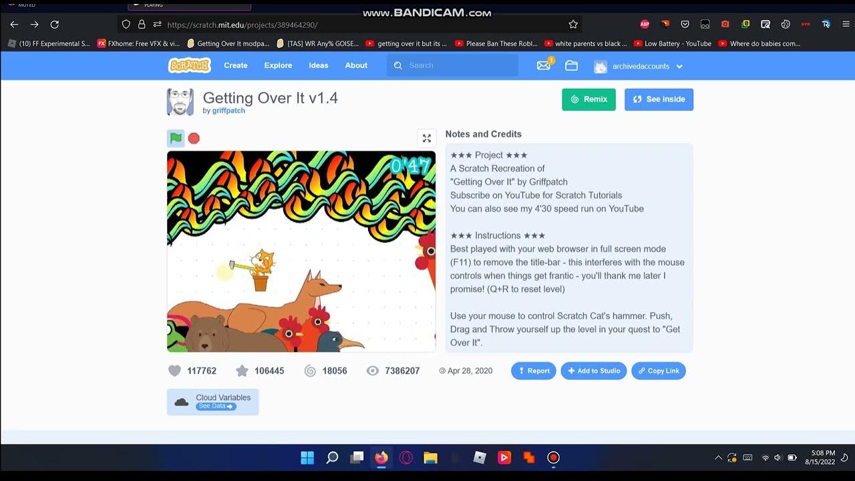The height and width of the screenshot is (481, 855).
Task: Go to the Ideas page
Action: (319, 65)
